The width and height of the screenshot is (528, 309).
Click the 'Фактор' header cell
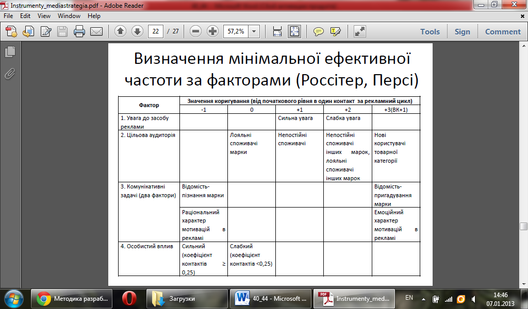[149, 105]
